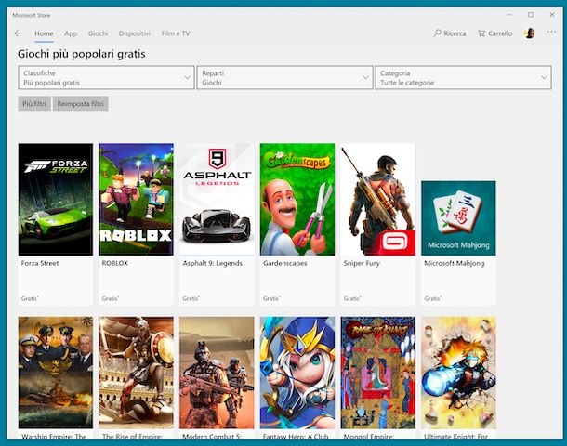The image size is (567, 446).
Task: Open the Ultimate Knight game cover
Action: tap(458, 373)
